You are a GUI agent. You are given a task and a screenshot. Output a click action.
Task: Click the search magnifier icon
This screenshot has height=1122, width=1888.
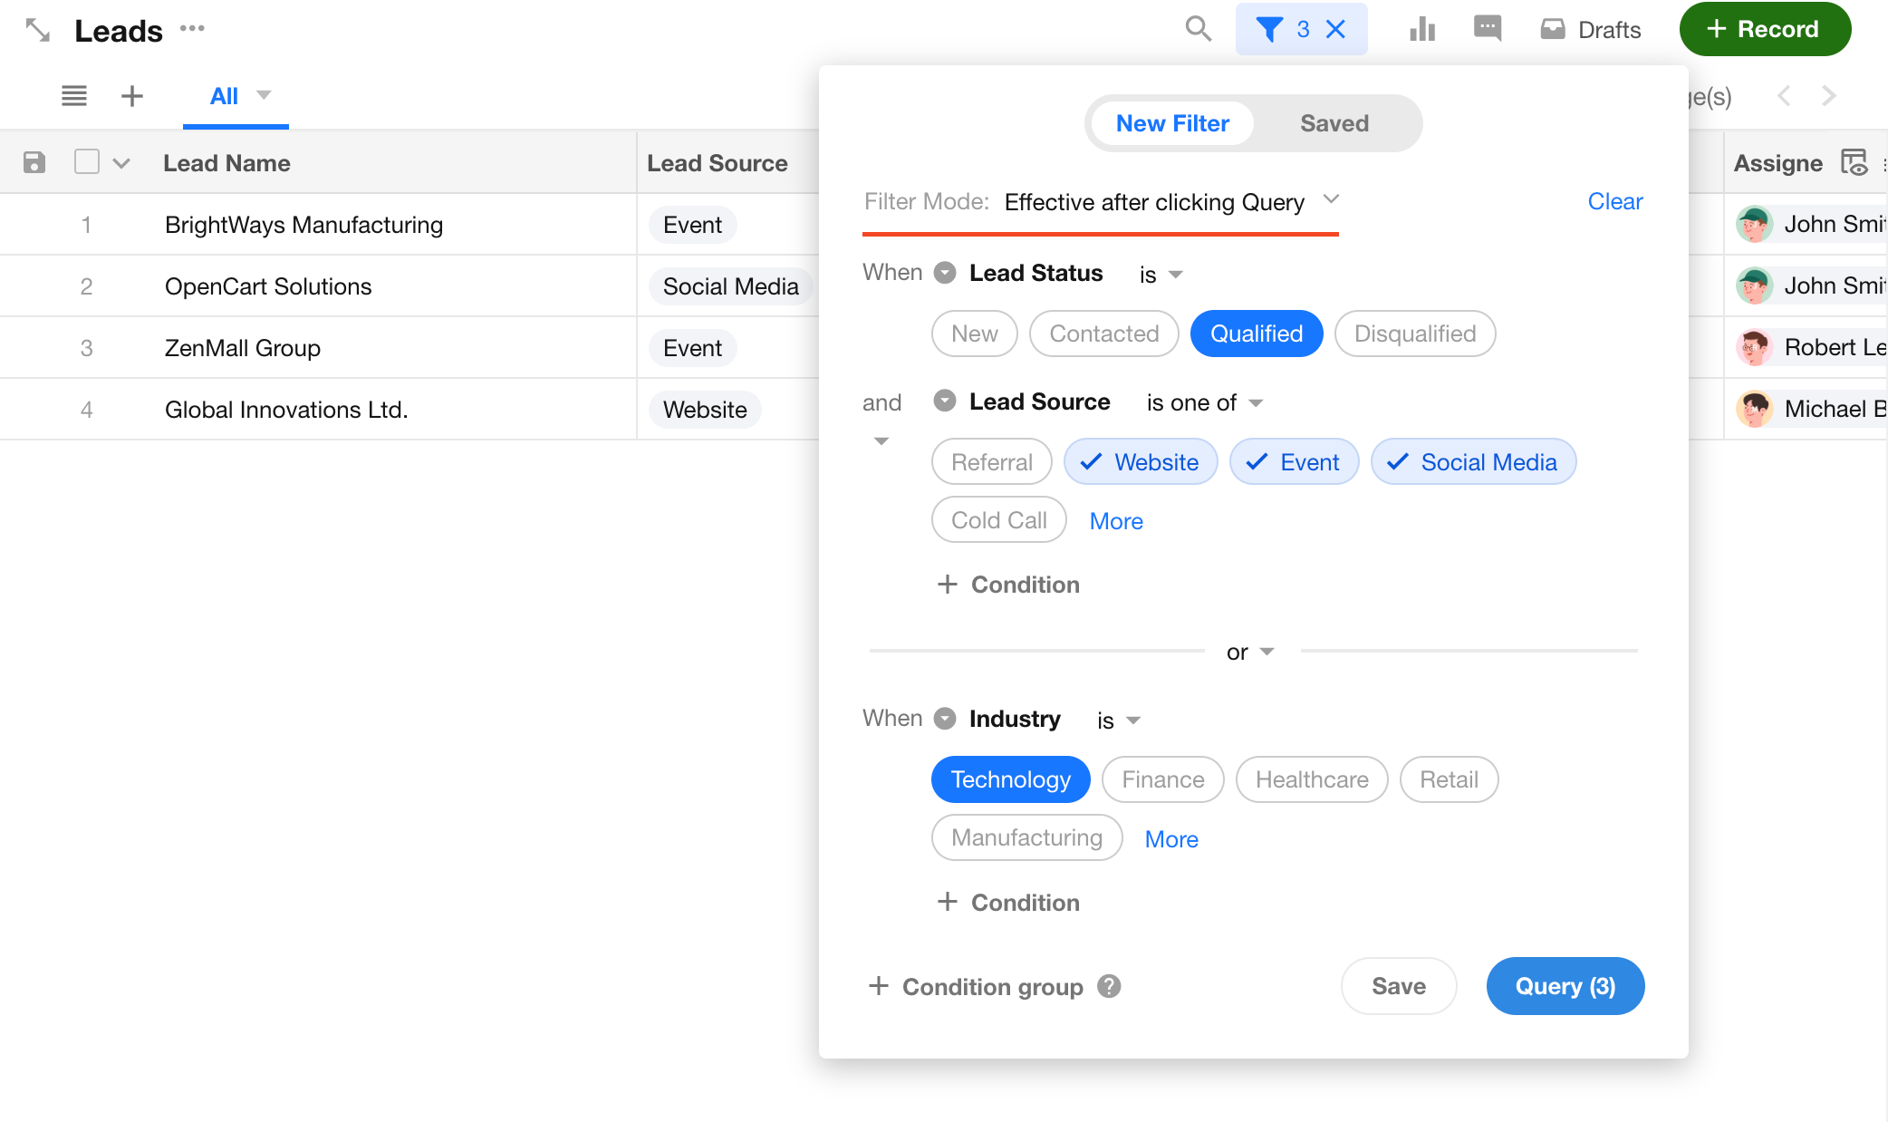(1198, 29)
